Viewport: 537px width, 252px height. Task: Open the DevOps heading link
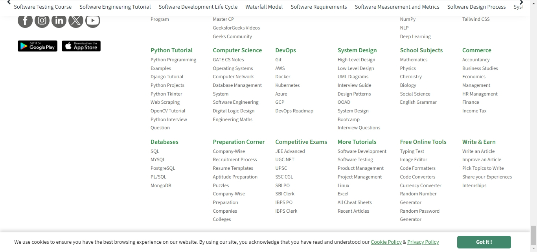pyautogui.click(x=286, y=50)
